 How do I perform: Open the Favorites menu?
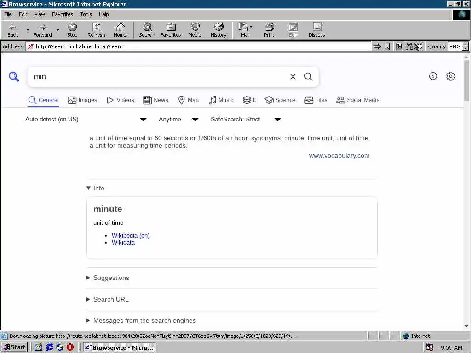point(62,14)
